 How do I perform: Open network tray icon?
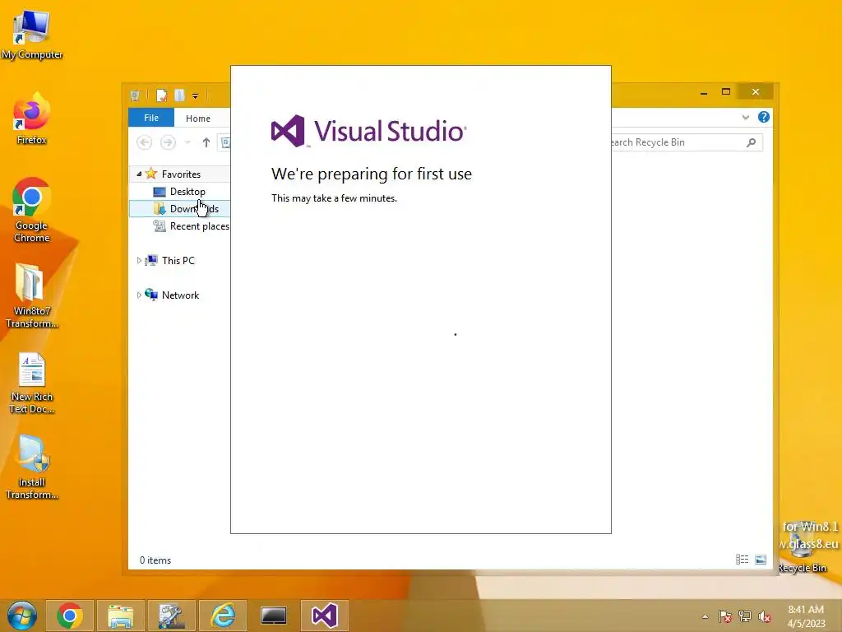click(x=745, y=616)
